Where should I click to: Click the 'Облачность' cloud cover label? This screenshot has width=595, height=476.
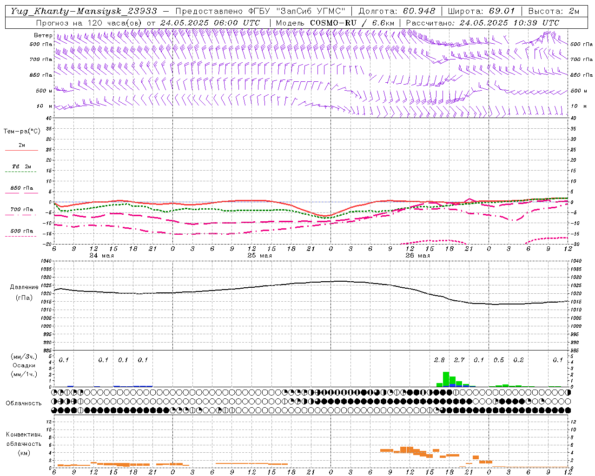click(24, 403)
